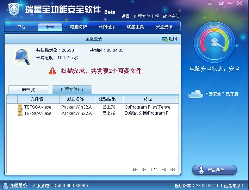Open the skin changer shirt icon
Image resolution: width=249 pixels, height=190 pixels.
[221, 3]
